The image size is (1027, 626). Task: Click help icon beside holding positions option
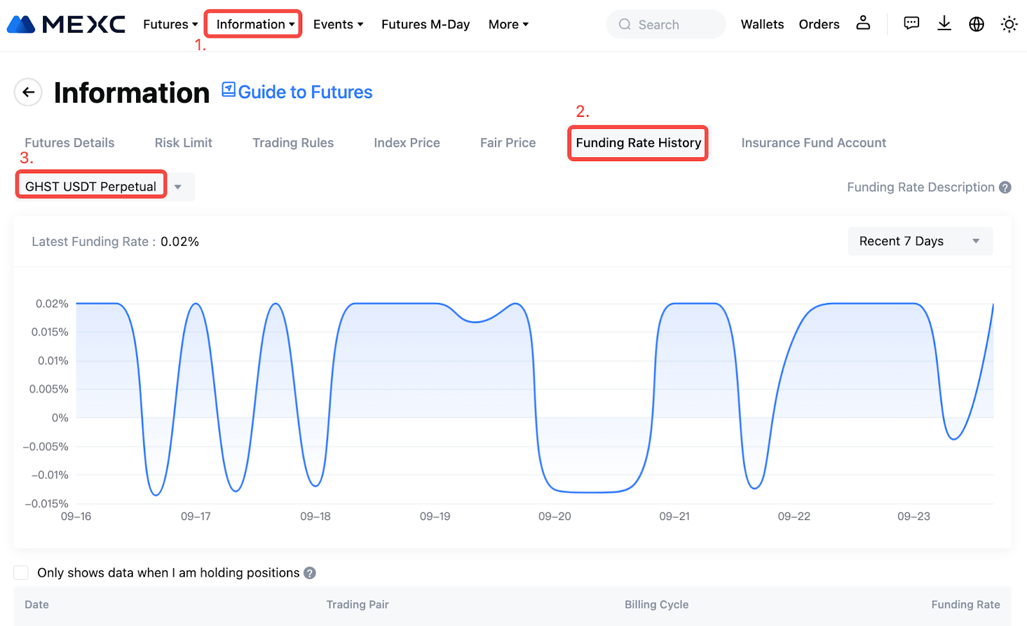[x=310, y=573]
